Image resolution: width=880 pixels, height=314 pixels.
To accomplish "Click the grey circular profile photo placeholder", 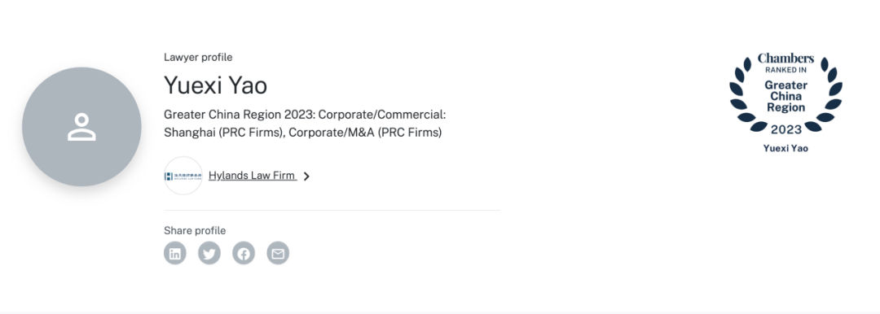I will pos(82,127).
